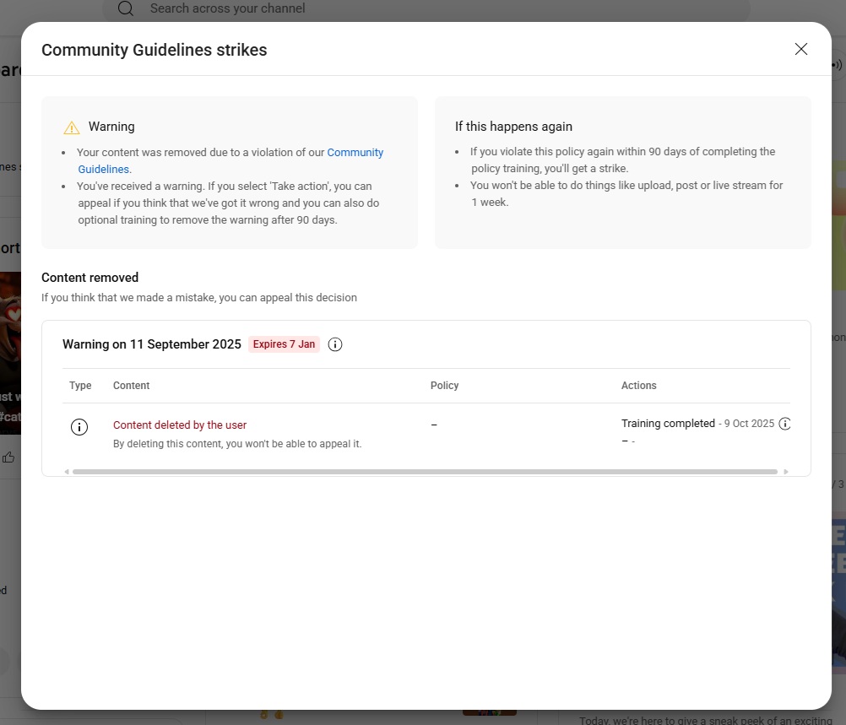Click the Training completed status
The image size is (846, 725).
(668, 424)
